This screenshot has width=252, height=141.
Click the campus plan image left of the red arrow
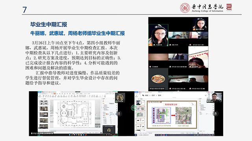pyautogui.click(x=161, y=116)
